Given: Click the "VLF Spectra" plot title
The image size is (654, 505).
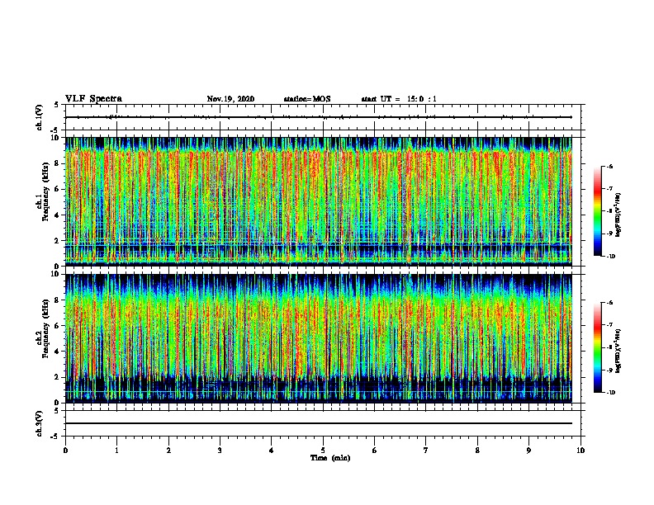Looking at the screenshot, I should [93, 99].
